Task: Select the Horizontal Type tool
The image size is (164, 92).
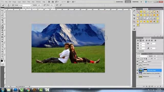Action: [2, 47]
